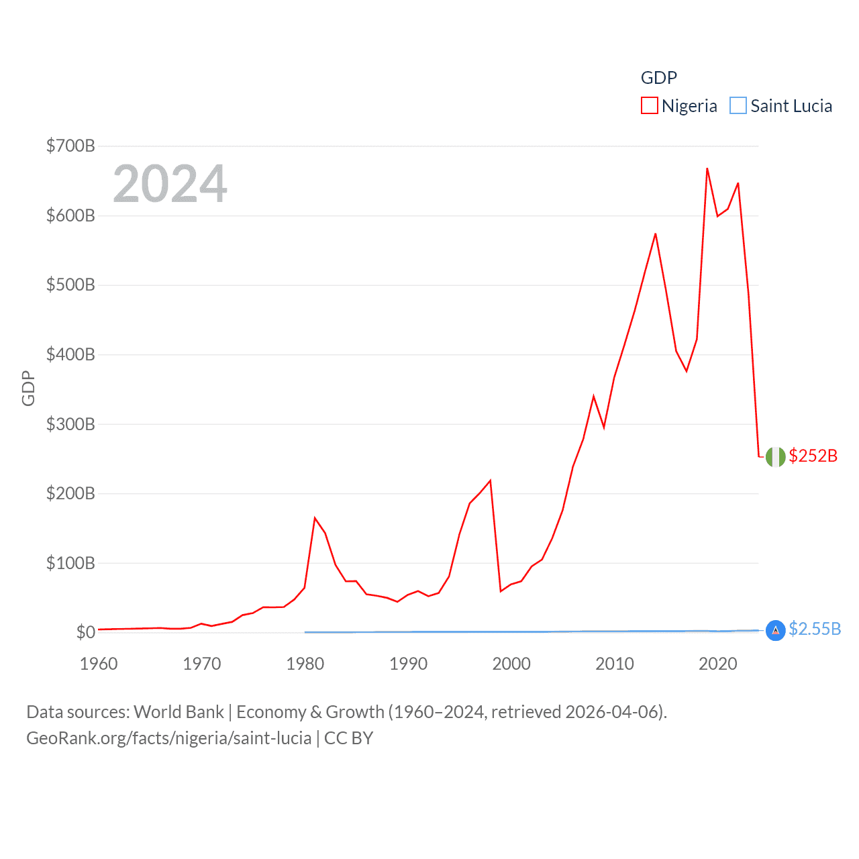Open the GeoRank.org/facts/nigeria/saint-lucia link
The width and height of the screenshot is (859, 859).
coord(168,738)
